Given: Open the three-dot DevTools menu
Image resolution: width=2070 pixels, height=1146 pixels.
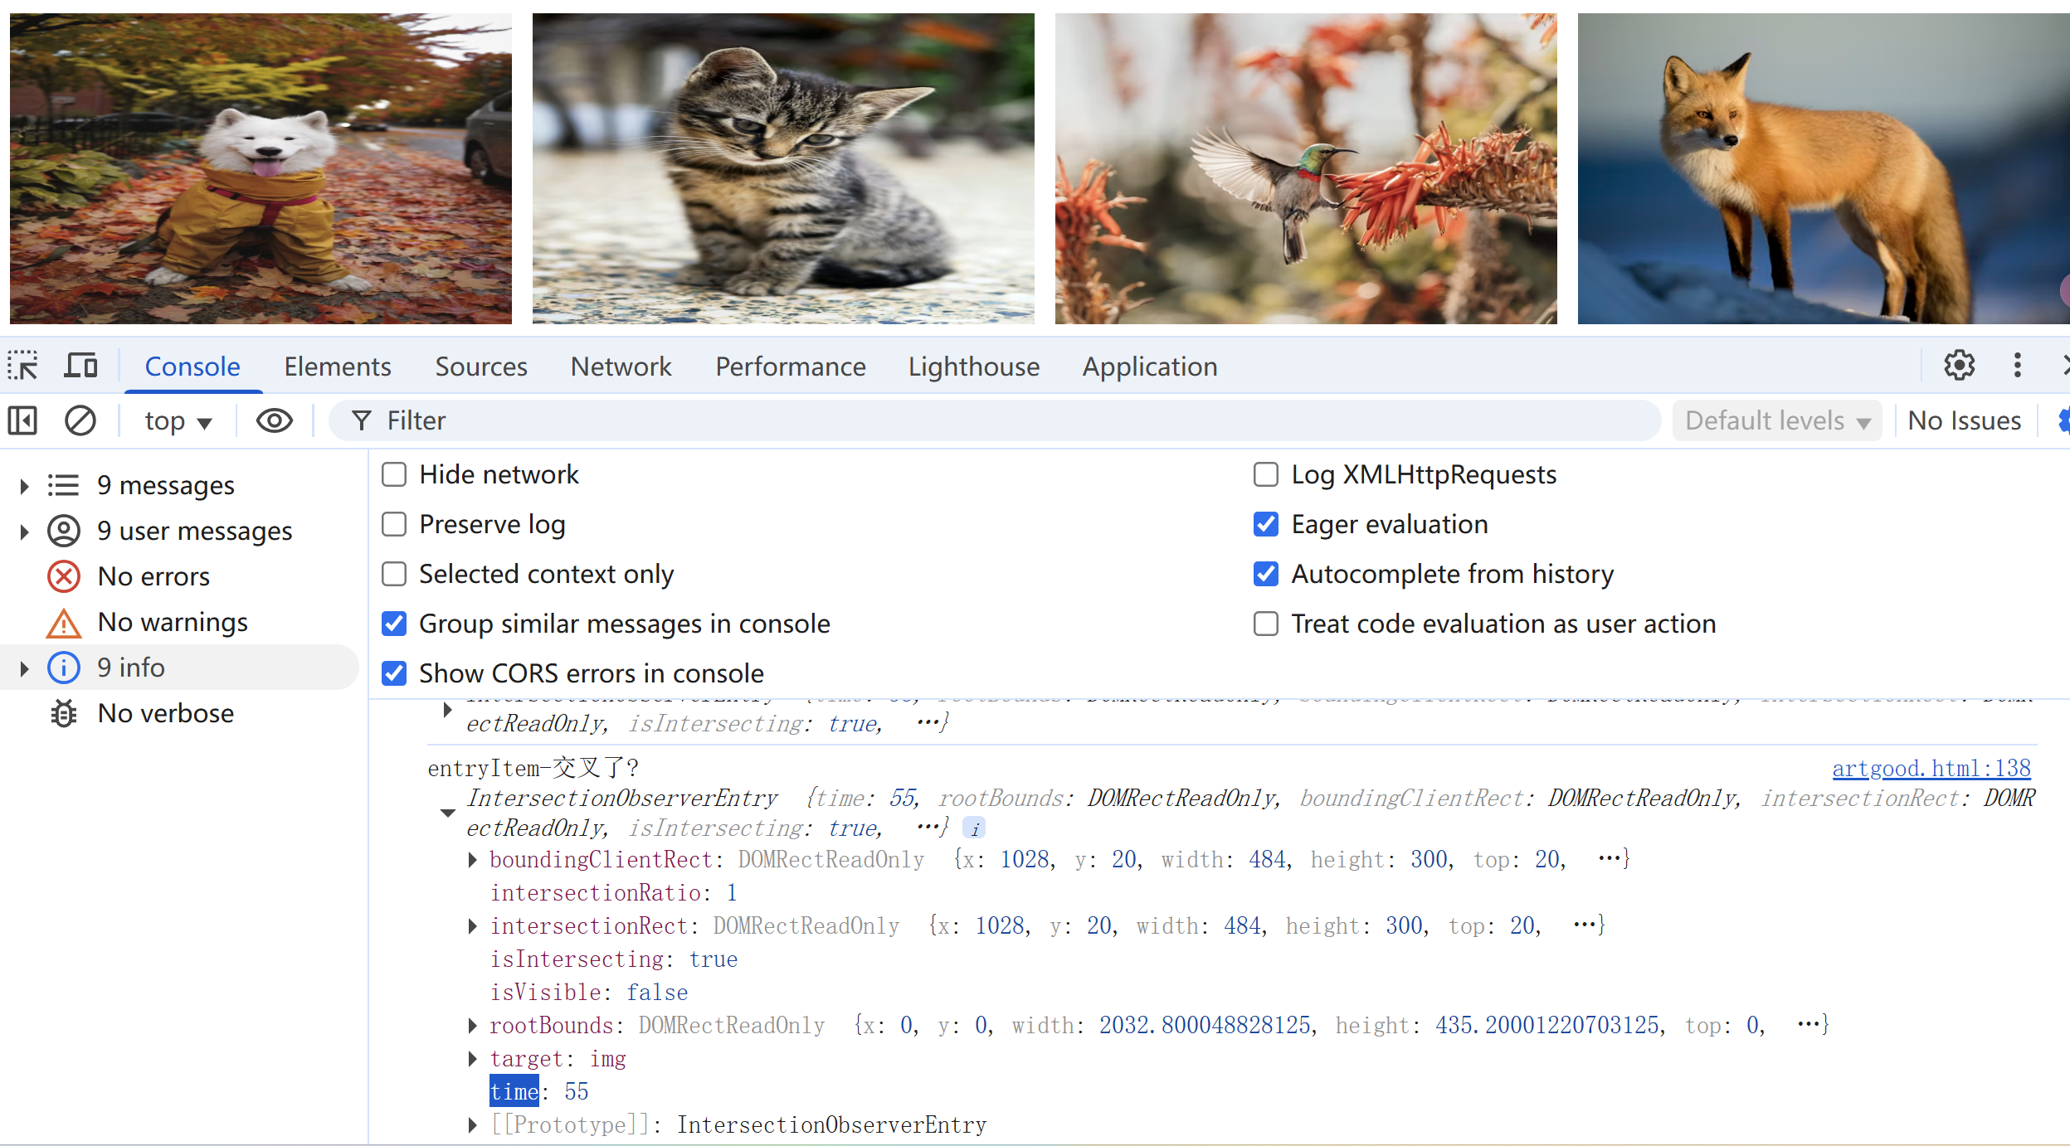Looking at the screenshot, I should [2017, 366].
